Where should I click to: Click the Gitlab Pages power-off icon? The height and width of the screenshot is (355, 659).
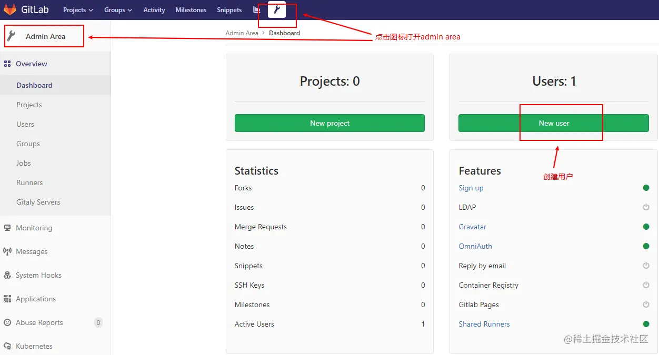click(x=646, y=305)
